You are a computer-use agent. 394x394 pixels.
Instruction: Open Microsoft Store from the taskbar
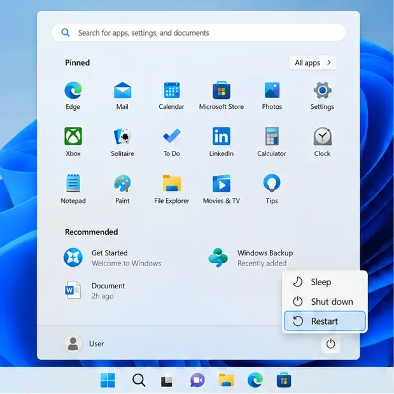click(284, 380)
